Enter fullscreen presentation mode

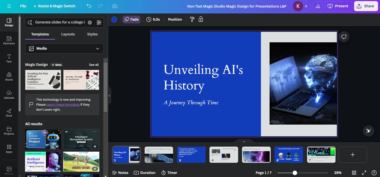coord(364,173)
